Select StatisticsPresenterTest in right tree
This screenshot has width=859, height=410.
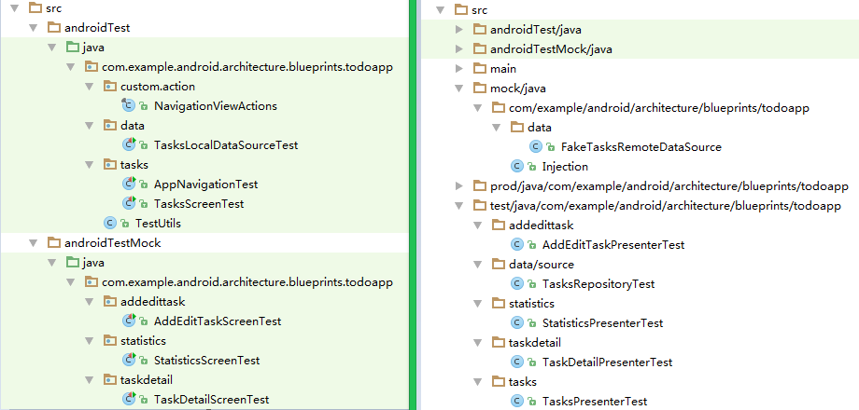[x=602, y=322]
